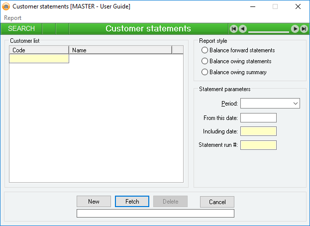Jump to last record navigation icon
The image size is (310, 226).
[x=304, y=29]
